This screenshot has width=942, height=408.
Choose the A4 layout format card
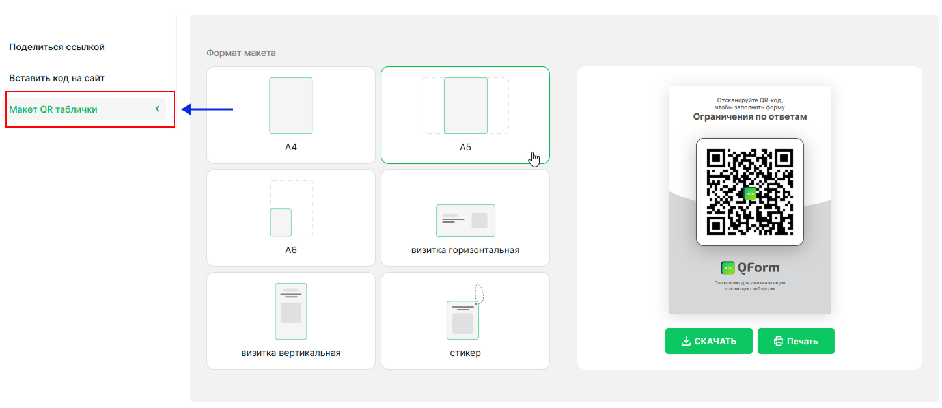pyautogui.click(x=291, y=115)
